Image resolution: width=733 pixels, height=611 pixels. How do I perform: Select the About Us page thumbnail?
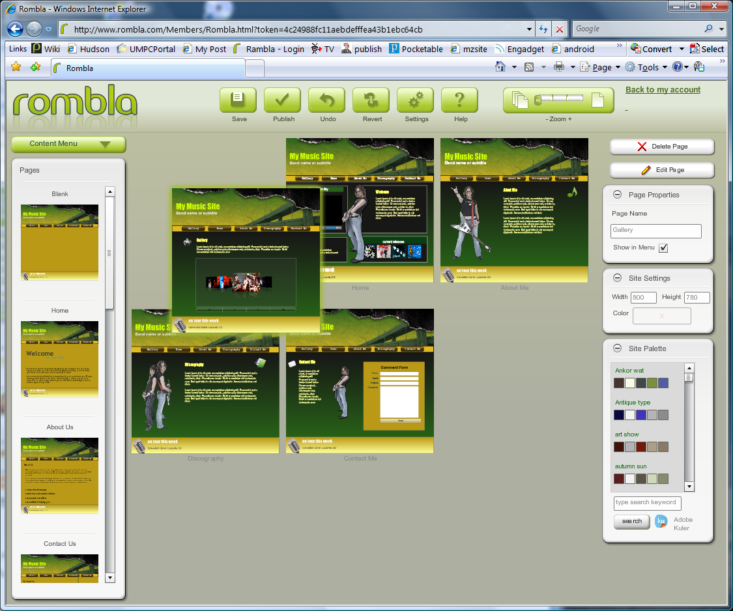[x=59, y=476]
